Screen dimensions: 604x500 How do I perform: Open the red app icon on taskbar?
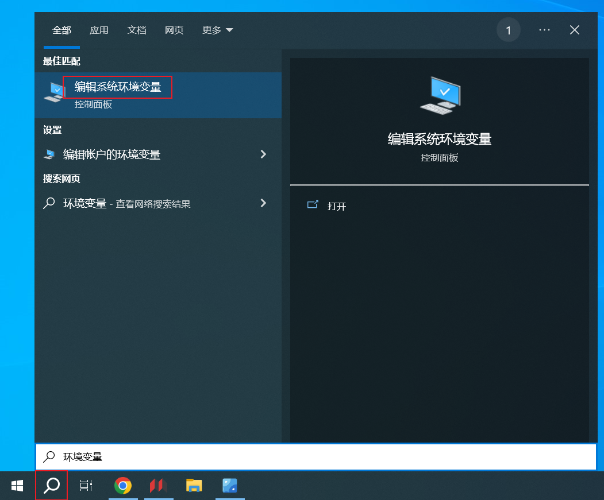click(x=158, y=486)
